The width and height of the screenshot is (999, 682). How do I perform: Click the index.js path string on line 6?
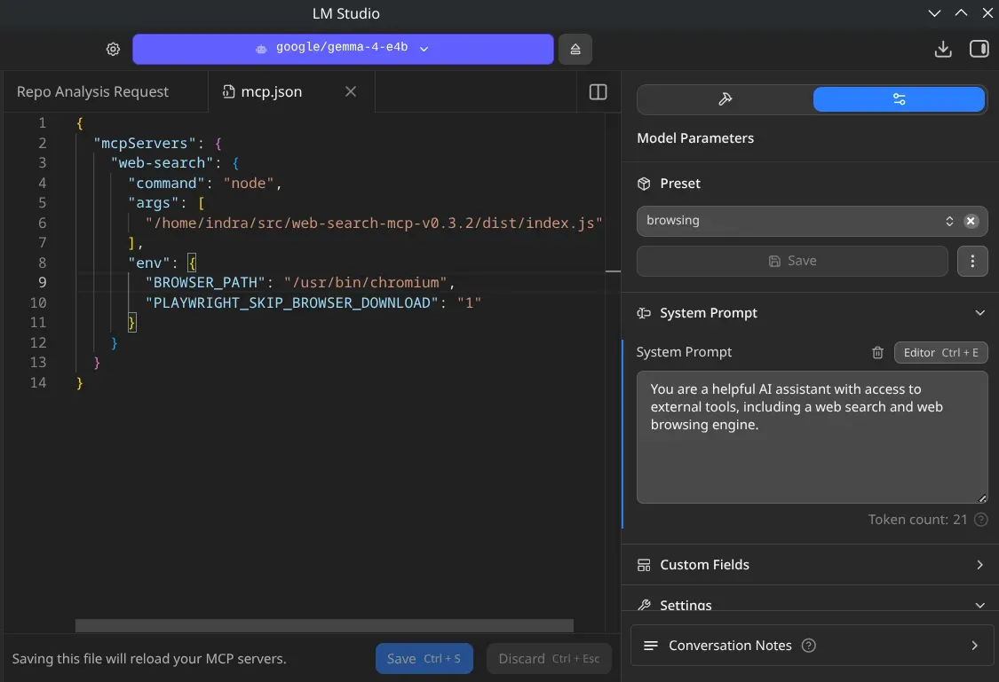click(374, 223)
